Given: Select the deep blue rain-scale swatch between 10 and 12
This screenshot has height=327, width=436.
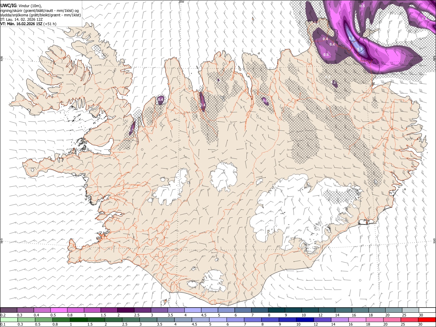Looking at the screenshot, I should click(304, 320).
